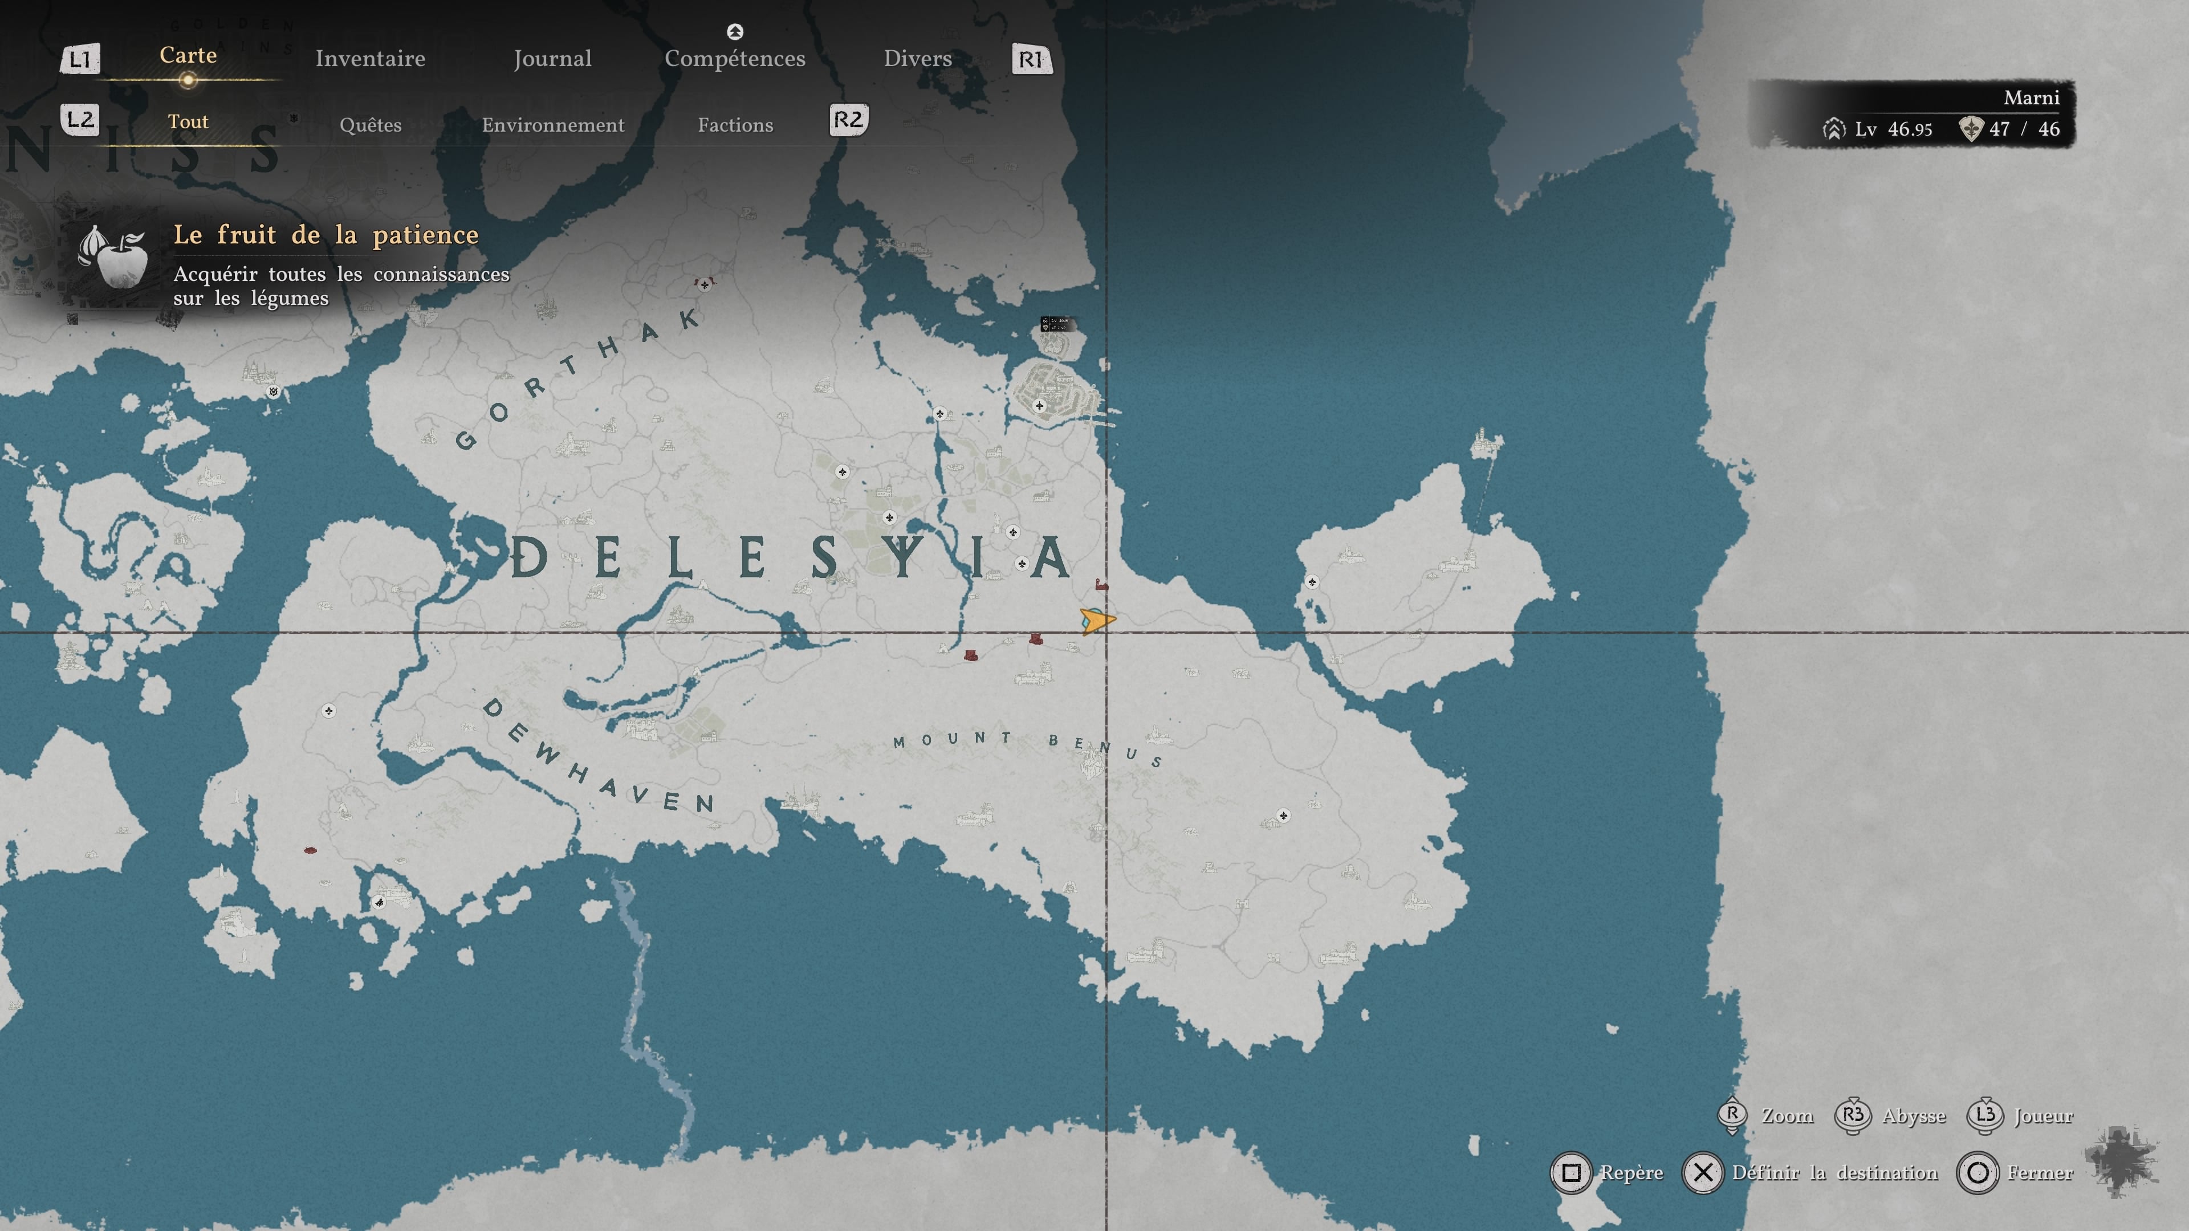Choose 'Définir la destination'
This screenshot has height=1231, width=2189.
coord(1834,1173)
